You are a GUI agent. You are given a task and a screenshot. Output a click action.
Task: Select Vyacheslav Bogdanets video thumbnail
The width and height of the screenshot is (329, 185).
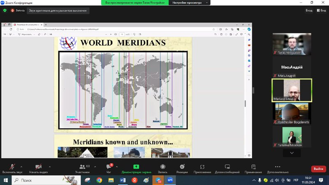pyautogui.click(x=292, y=114)
